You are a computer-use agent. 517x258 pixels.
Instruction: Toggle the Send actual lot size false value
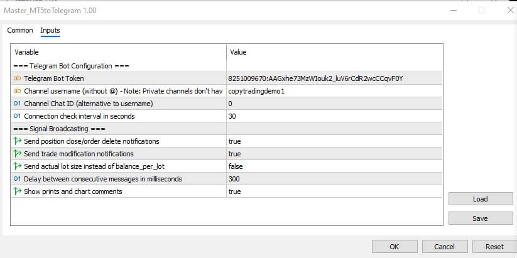[236, 166]
